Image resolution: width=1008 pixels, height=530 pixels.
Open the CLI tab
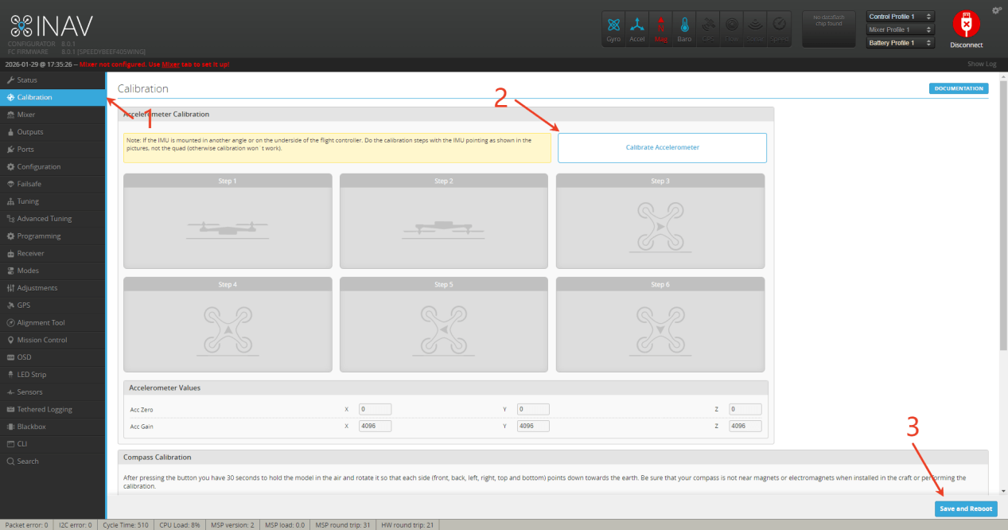tap(22, 444)
